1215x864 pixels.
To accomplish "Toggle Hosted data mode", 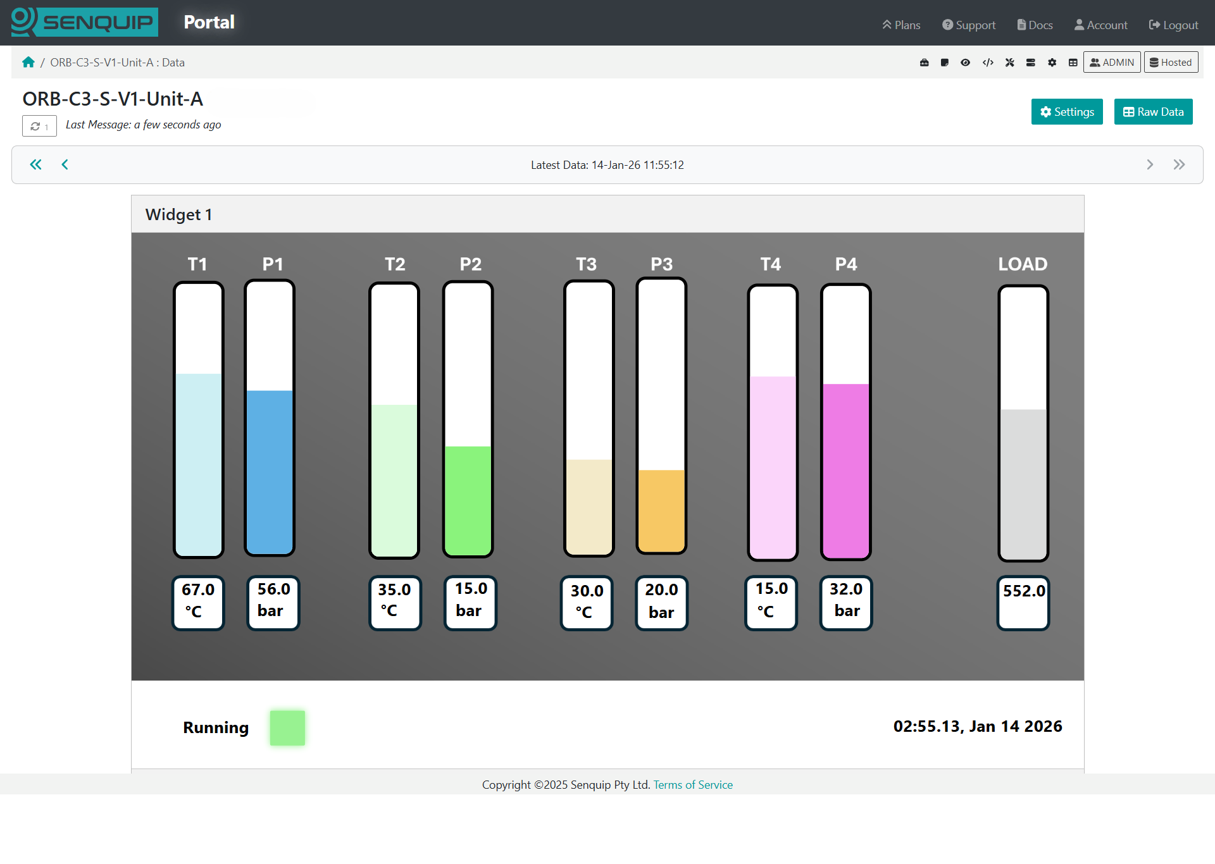I will tap(1171, 62).
